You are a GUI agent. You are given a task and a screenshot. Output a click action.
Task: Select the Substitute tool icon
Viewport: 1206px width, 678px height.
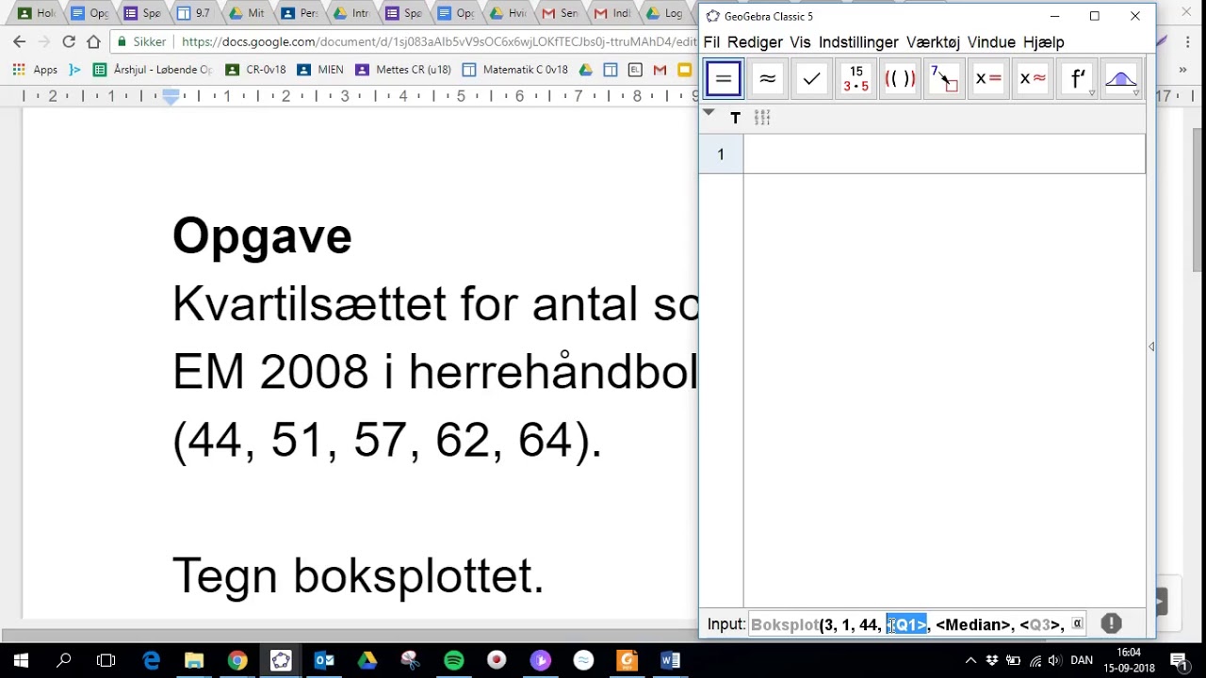(943, 79)
